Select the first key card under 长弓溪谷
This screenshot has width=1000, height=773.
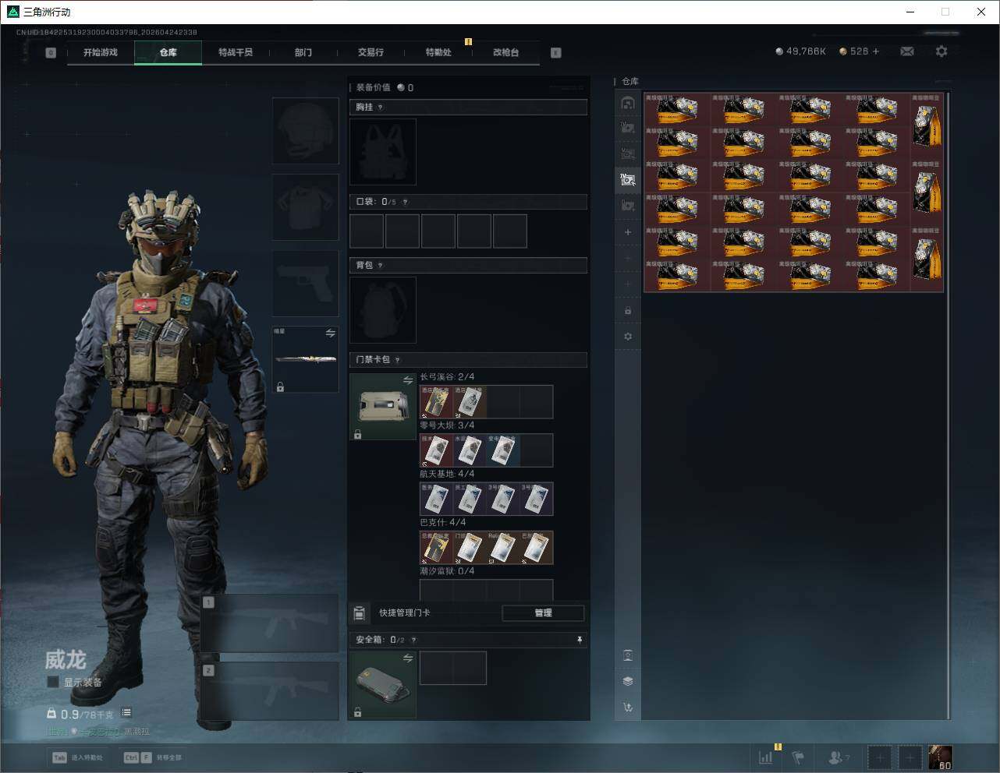[437, 402]
